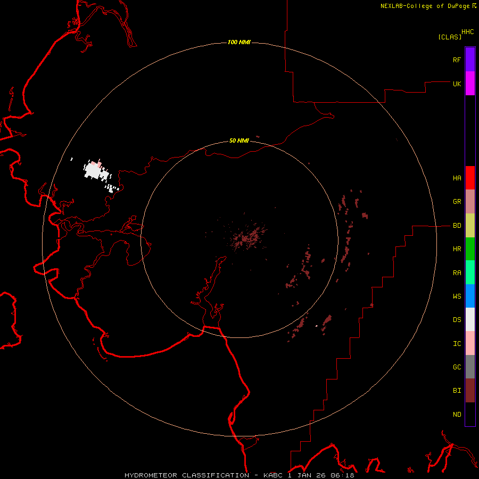Click the HA legend label

(457, 178)
